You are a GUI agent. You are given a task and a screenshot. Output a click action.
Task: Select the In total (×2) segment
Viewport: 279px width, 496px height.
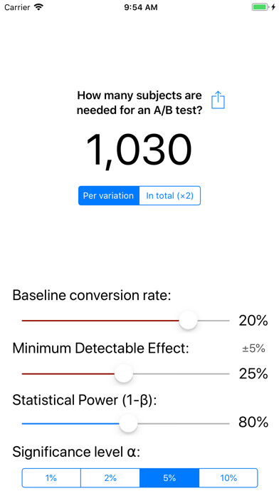pyautogui.click(x=169, y=195)
